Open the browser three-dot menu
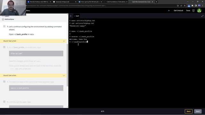The height and width of the screenshot is (115, 205). 203,6
